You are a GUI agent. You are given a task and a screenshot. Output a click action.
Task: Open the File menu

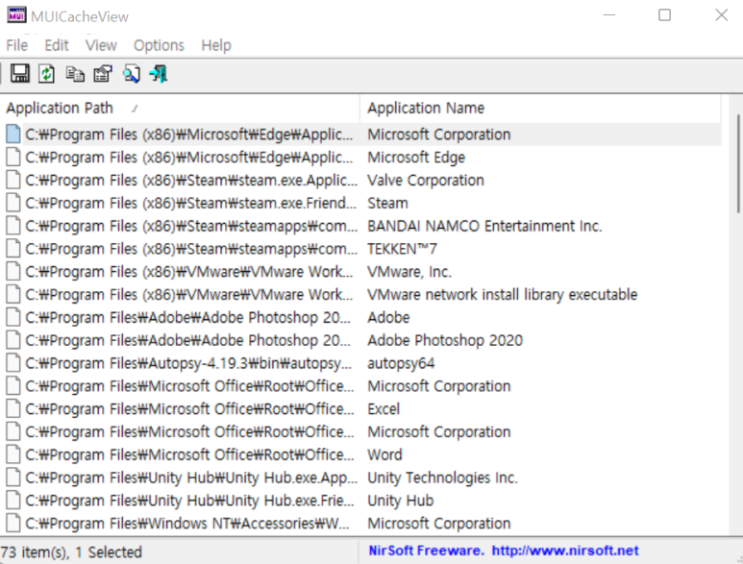[17, 45]
